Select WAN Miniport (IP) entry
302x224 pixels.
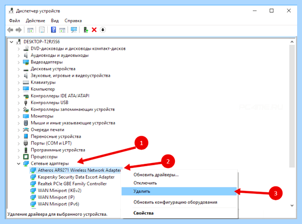tap(56, 197)
